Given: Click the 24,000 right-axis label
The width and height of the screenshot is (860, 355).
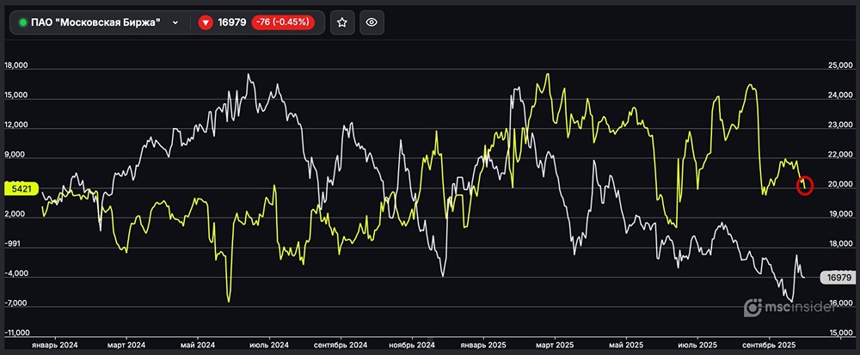Looking at the screenshot, I should tap(839, 95).
